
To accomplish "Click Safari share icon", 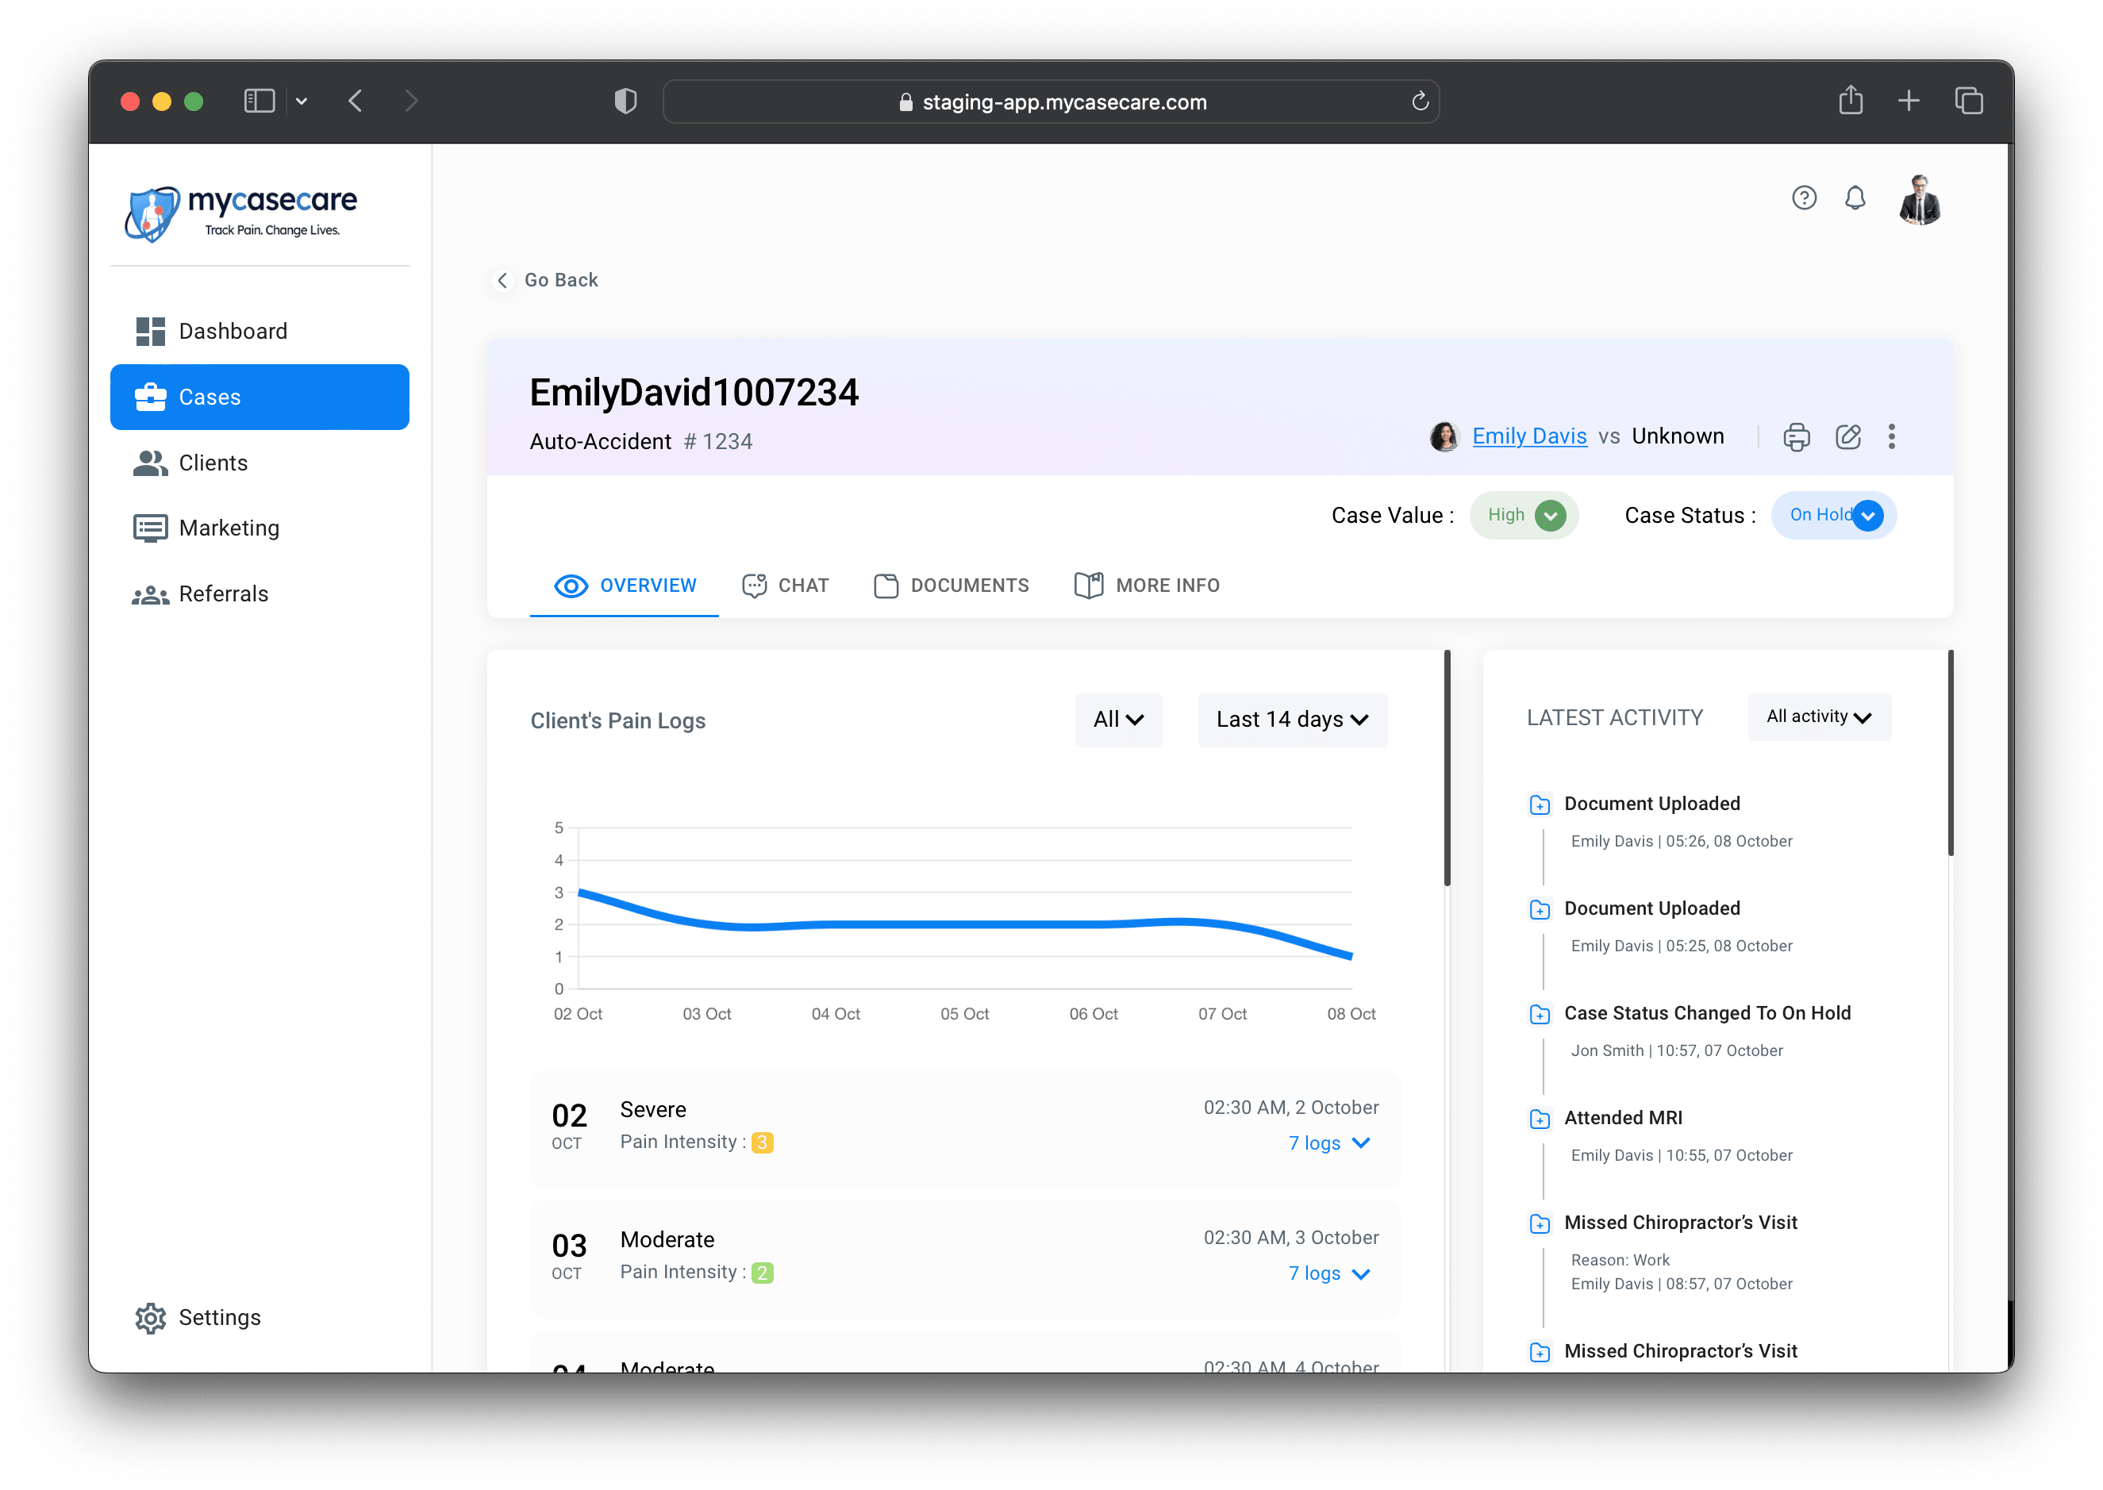I will coord(1850,99).
